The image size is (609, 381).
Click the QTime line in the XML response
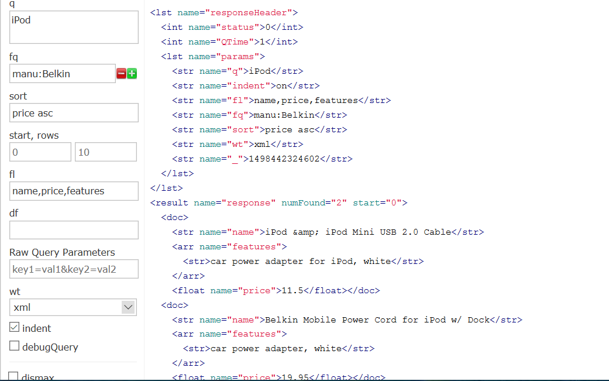coord(229,42)
